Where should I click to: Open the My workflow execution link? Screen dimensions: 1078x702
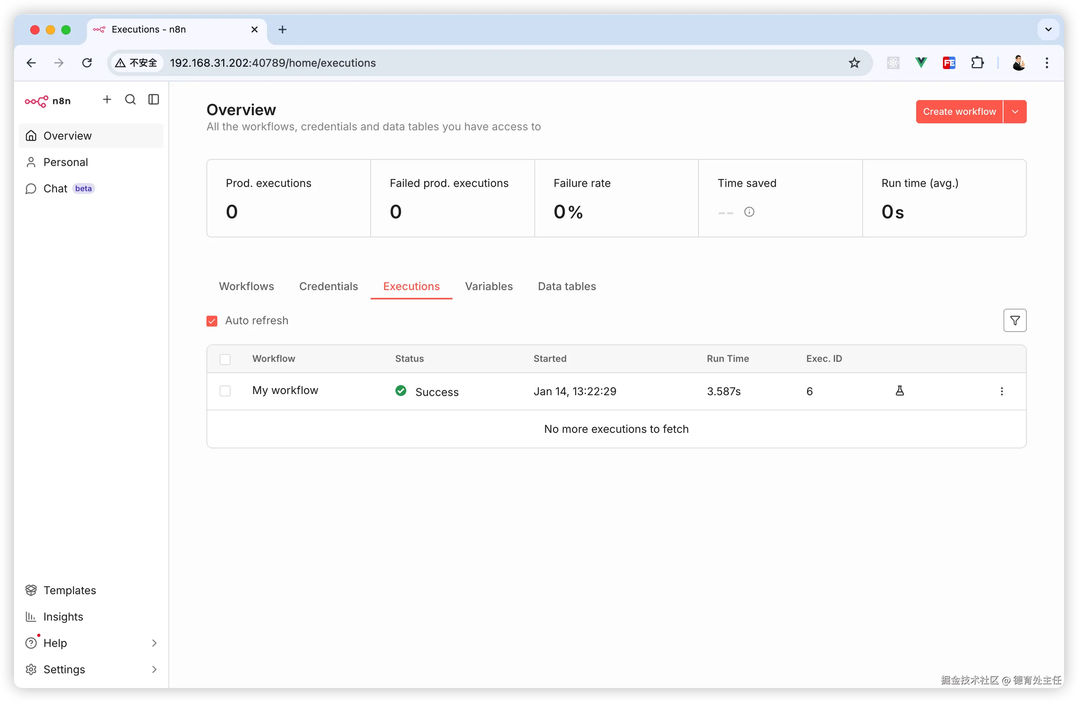pyautogui.click(x=285, y=390)
